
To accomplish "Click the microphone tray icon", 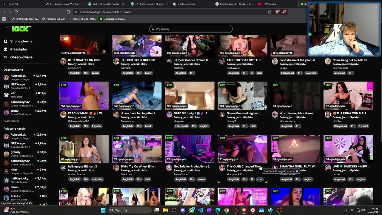I will [x=352, y=210].
